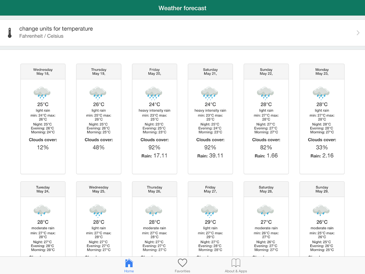Image resolution: width=365 pixels, height=274 pixels.
Task: Select the rain cloud icon for Saturday May 21
Action: point(210,93)
